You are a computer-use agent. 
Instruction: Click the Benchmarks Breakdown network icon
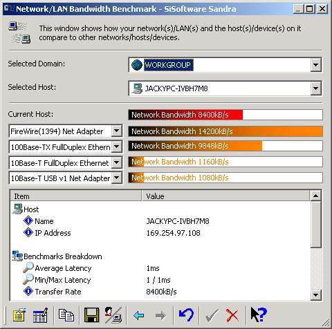point(17,256)
